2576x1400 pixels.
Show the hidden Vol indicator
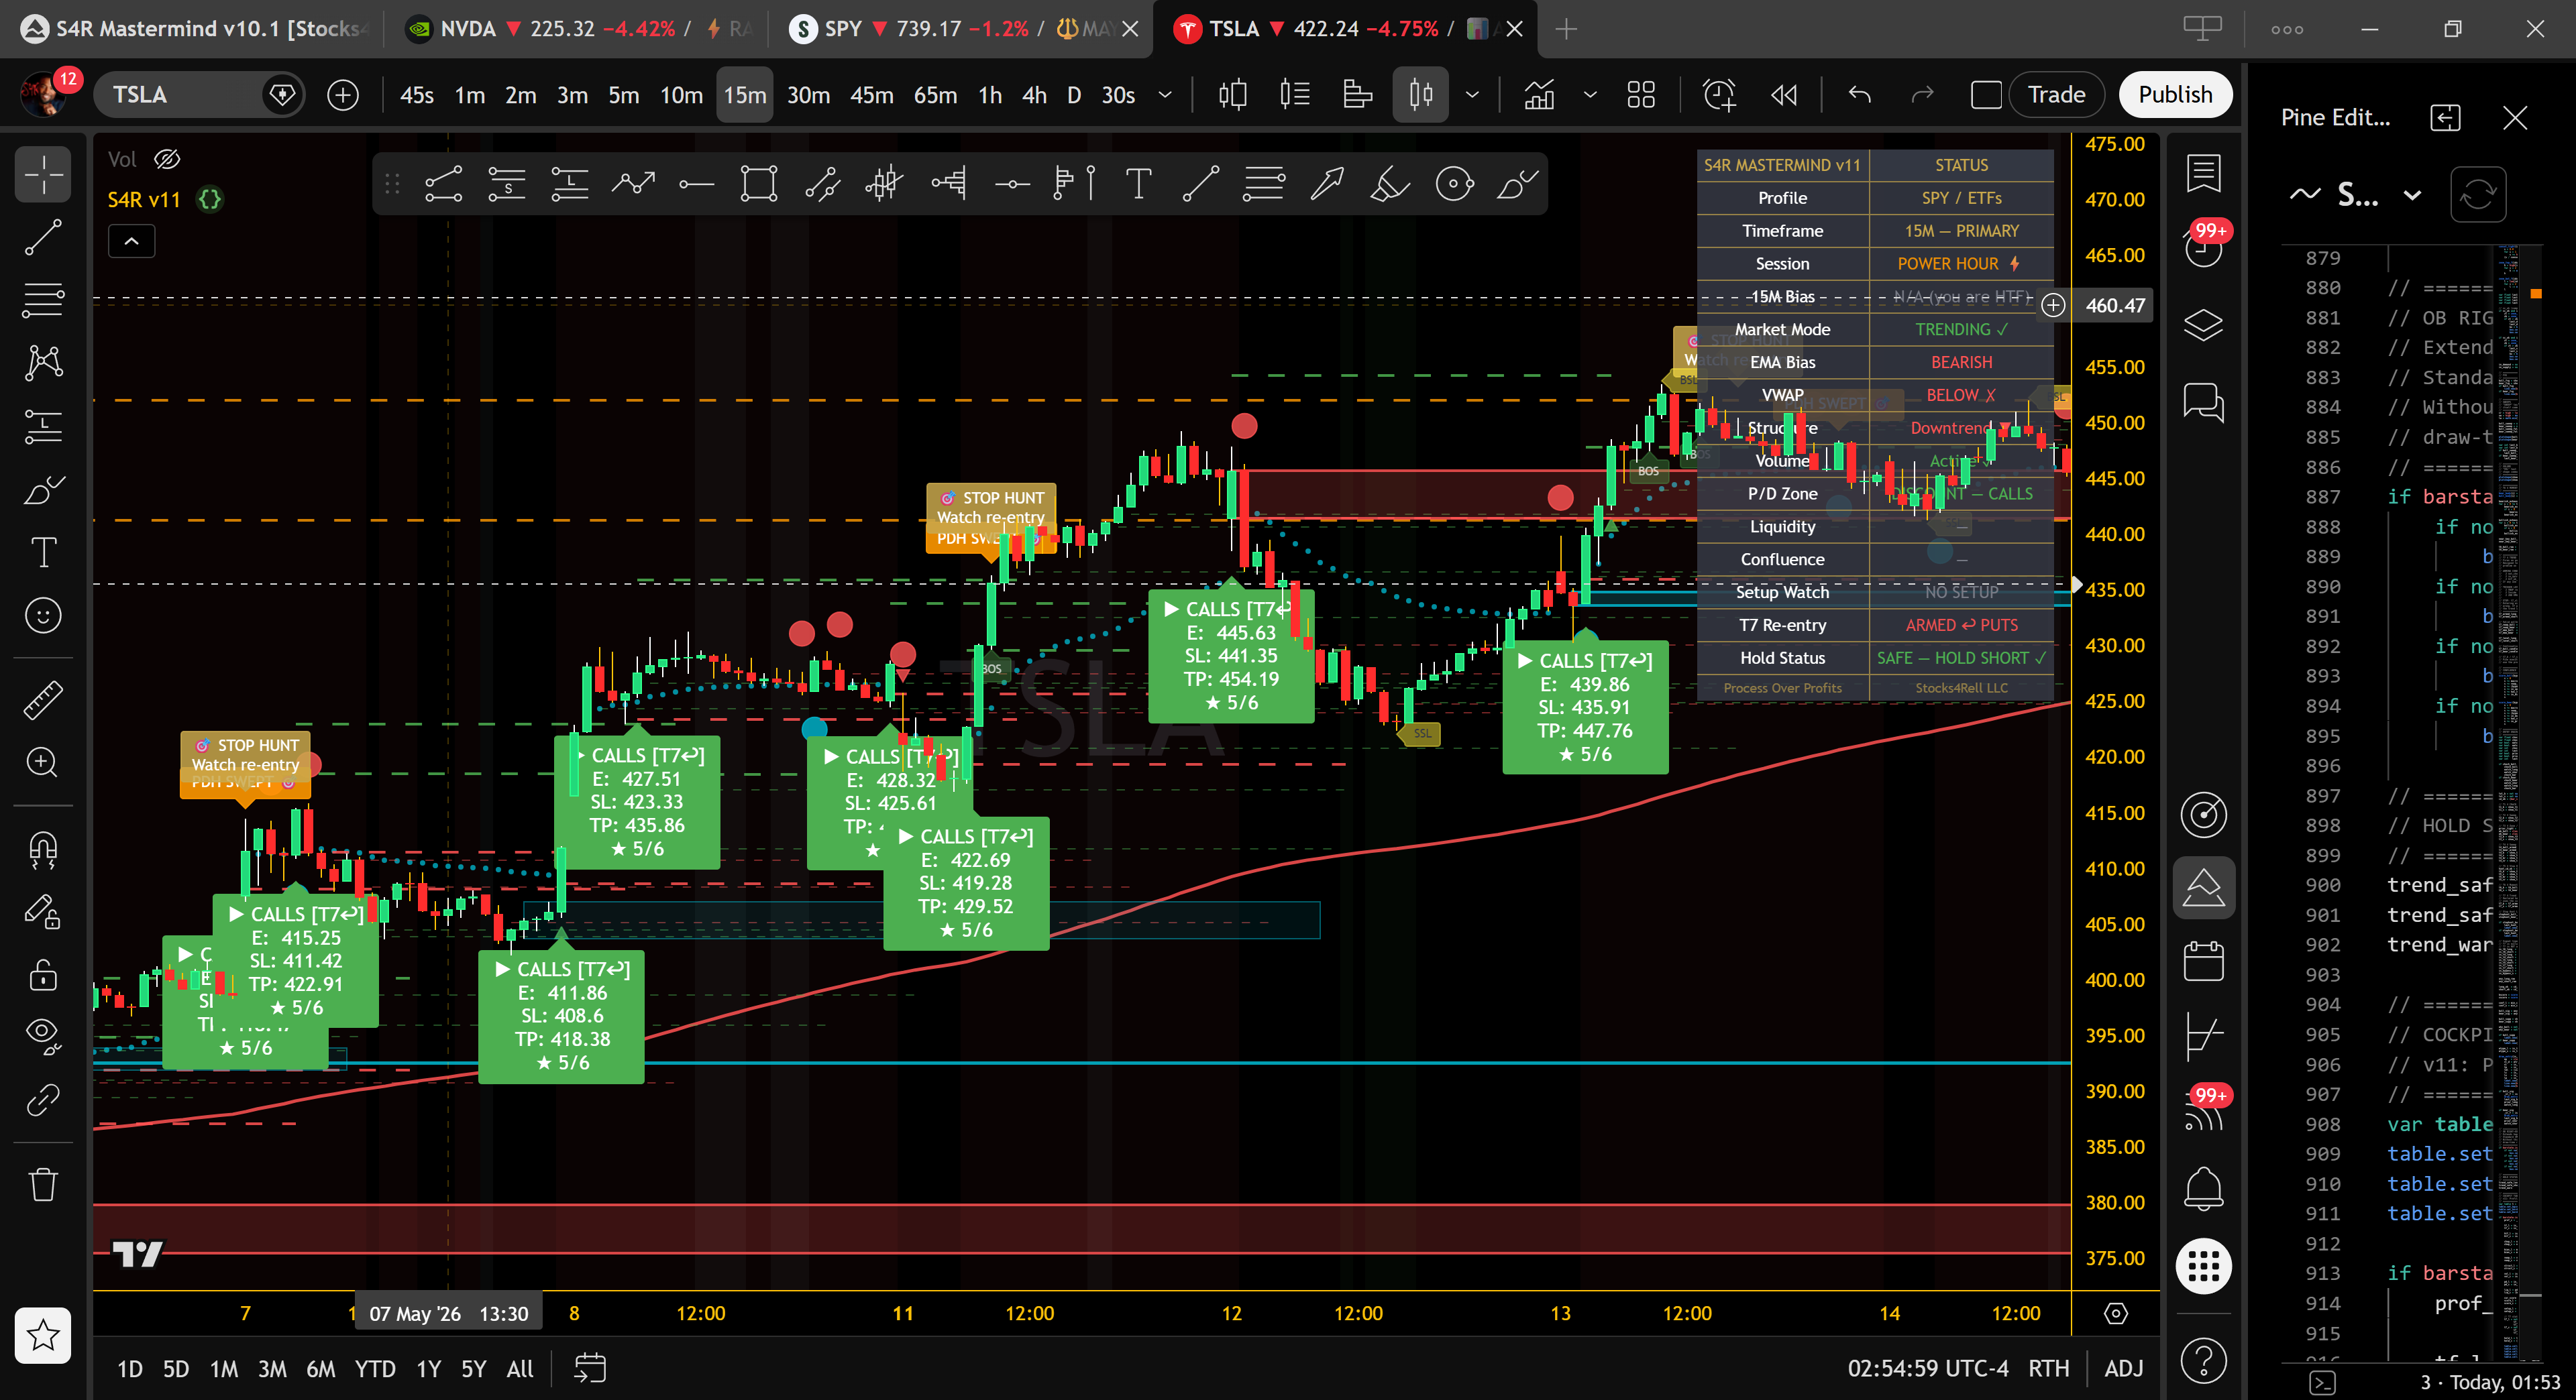tap(167, 159)
